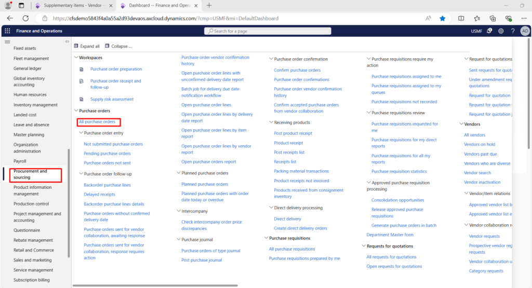
Task: Open the settings gear icon
Action: click(x=501, y=31)
